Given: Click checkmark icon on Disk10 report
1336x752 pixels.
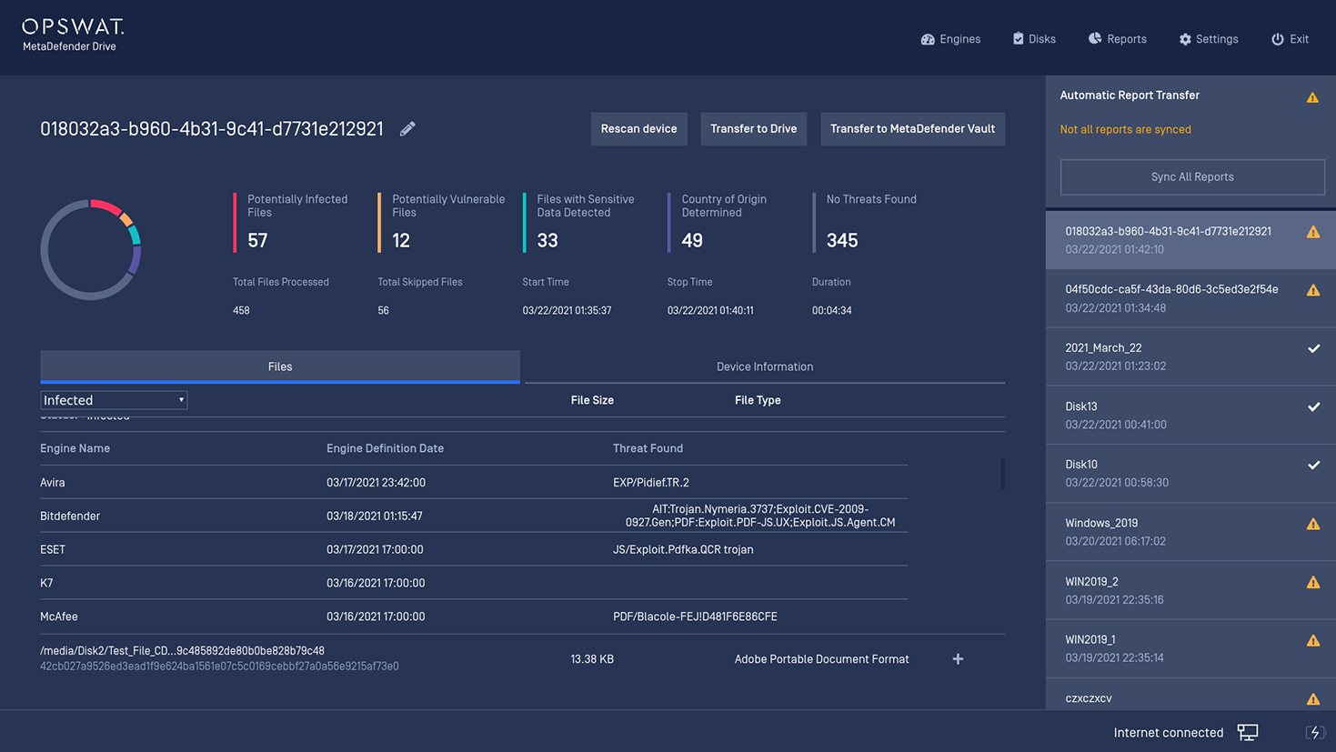Looking at the screenshot, I should (x=1313, y=465).
